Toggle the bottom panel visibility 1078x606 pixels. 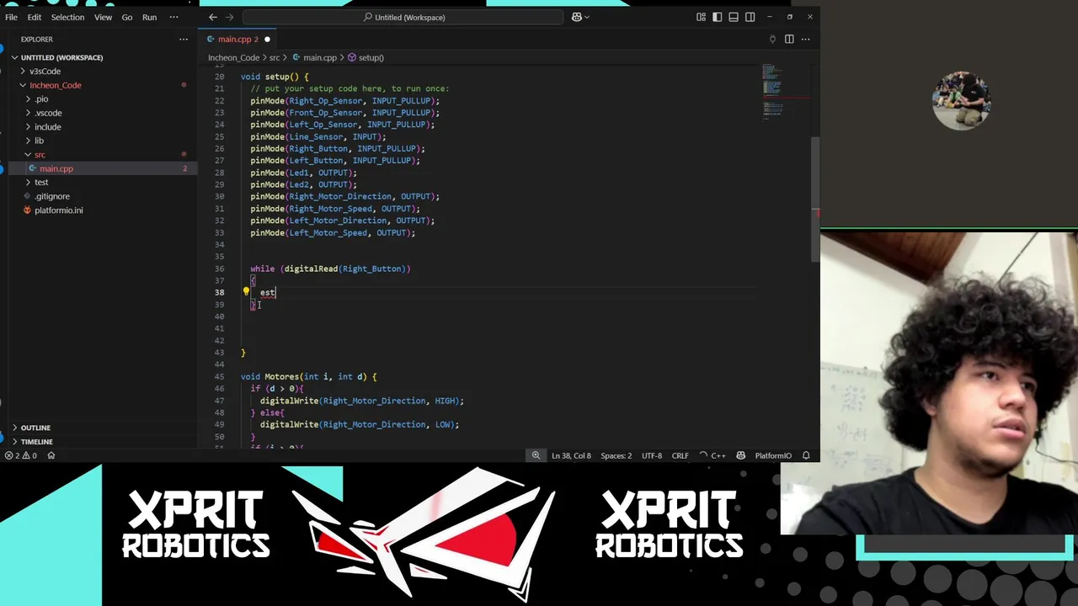tap(734, 17)
